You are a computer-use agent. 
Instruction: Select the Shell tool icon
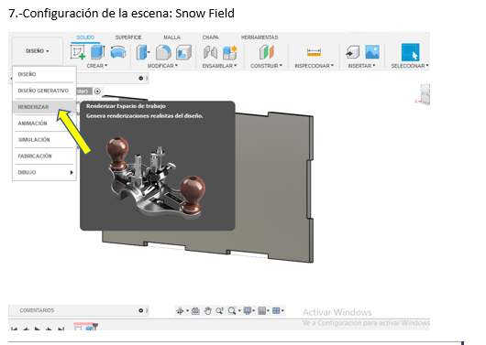click(x=183, y=52)
